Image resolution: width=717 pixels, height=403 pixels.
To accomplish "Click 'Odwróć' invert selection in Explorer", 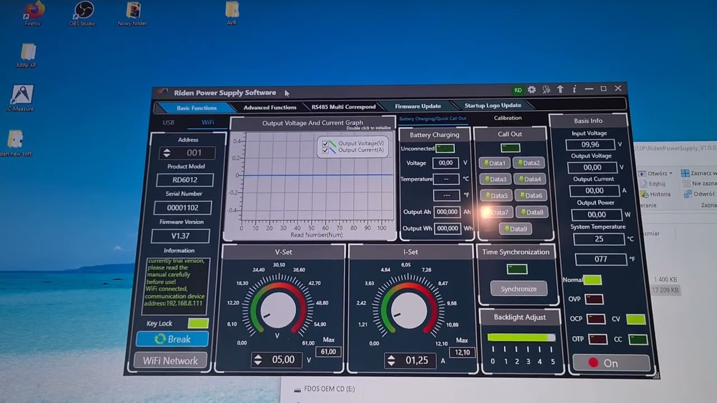I will [x=699, y=194].
